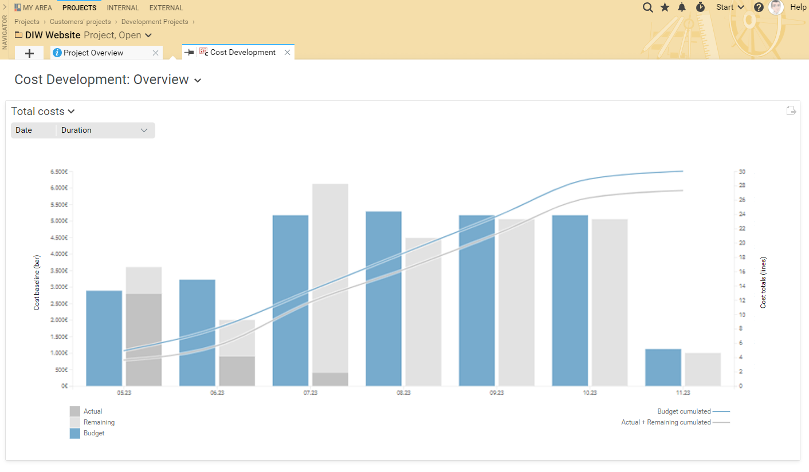
Task: Expand the Navigator side panel
Action: 5,7
